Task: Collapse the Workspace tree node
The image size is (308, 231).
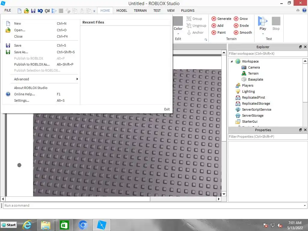Action: coord(232,61)
